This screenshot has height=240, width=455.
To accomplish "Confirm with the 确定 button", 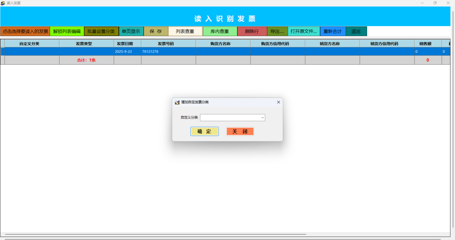I will (204, 132).
